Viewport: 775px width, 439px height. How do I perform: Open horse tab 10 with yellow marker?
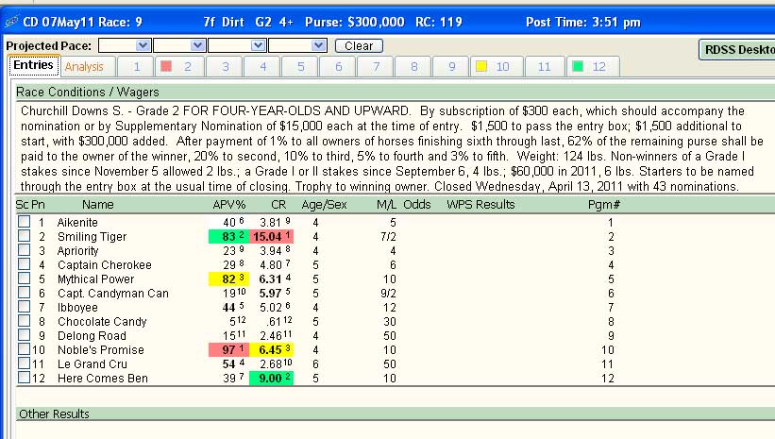point(497,67)
